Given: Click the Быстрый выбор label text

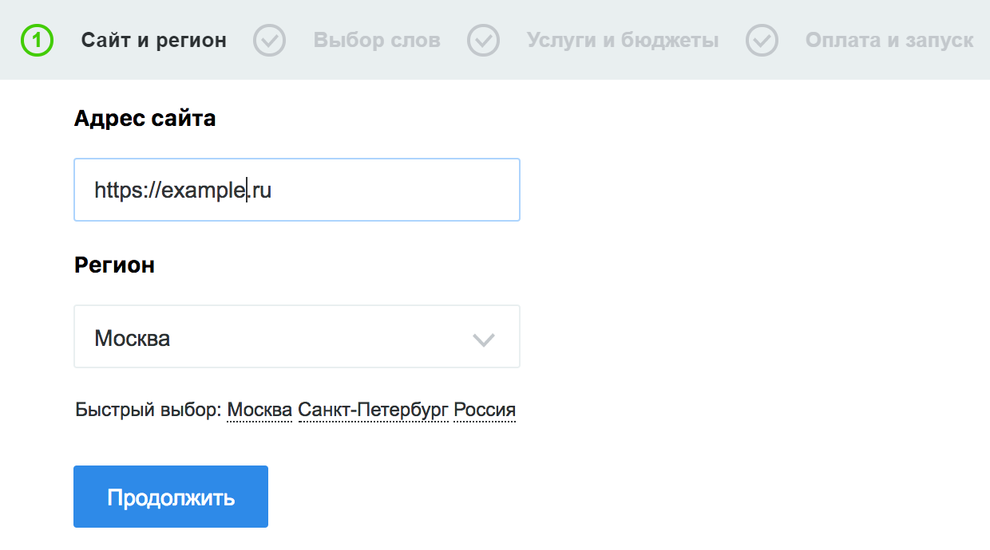Looking at the screenshot, I should 148,411.
